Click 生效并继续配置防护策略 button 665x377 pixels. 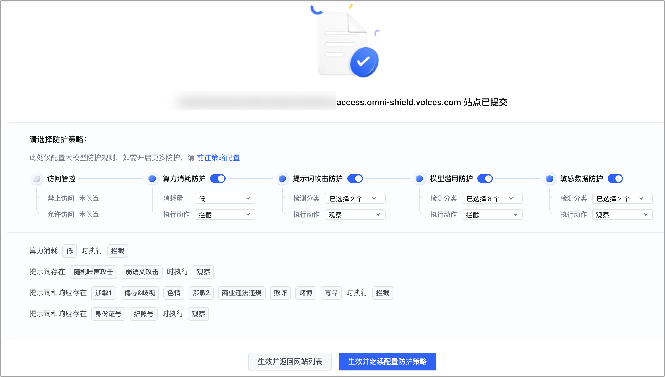click(x=387, y=362)
